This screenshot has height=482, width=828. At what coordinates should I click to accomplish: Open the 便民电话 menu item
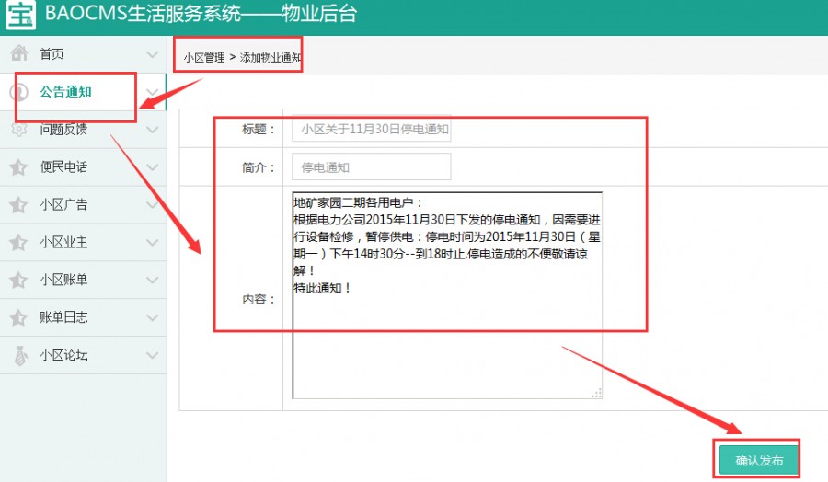click(x=83, y=166)
